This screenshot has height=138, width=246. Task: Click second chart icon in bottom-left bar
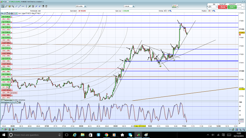point(6,129)
